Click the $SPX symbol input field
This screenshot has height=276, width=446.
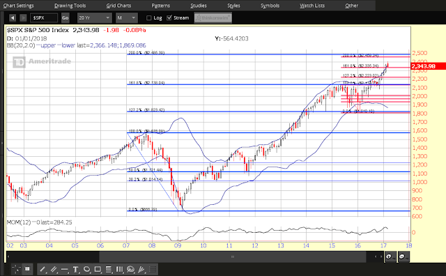coord(44,18)
